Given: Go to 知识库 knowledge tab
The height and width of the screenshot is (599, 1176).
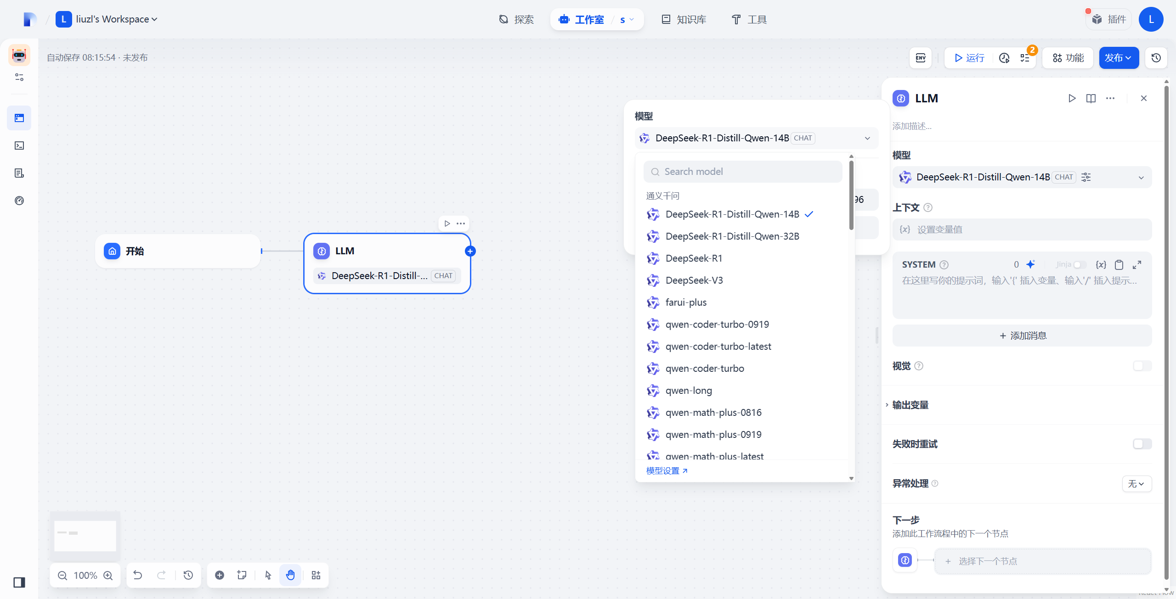Looking at the screenshot, I should pos(684,20).
